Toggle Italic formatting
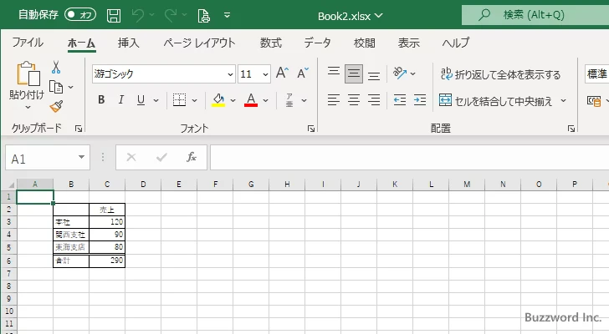 click(120, 100)
